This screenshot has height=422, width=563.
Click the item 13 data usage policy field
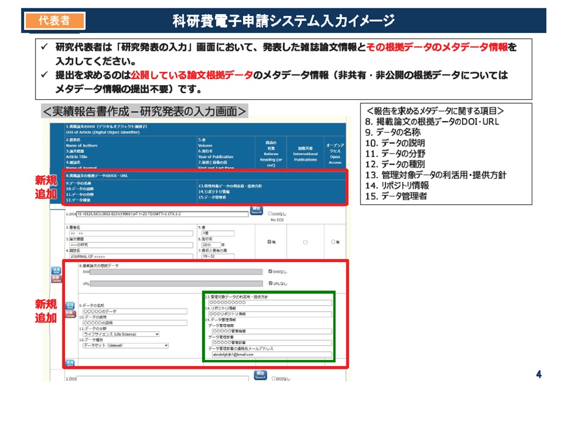(x=270, y=303)
